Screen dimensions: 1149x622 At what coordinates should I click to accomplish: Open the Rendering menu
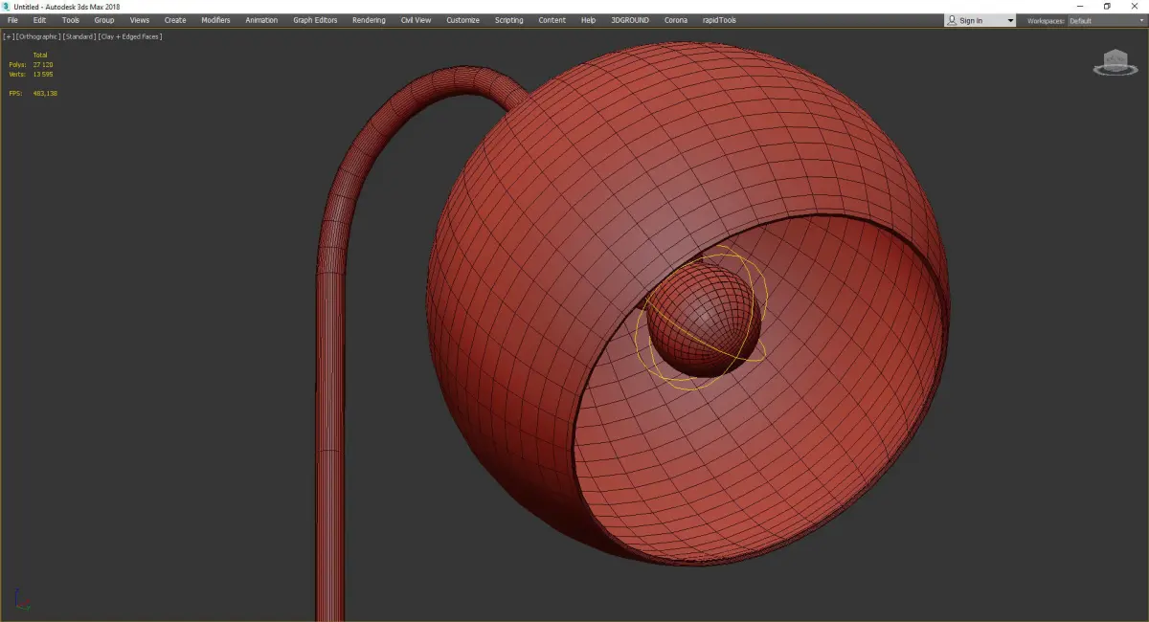[x=369, y=20]
